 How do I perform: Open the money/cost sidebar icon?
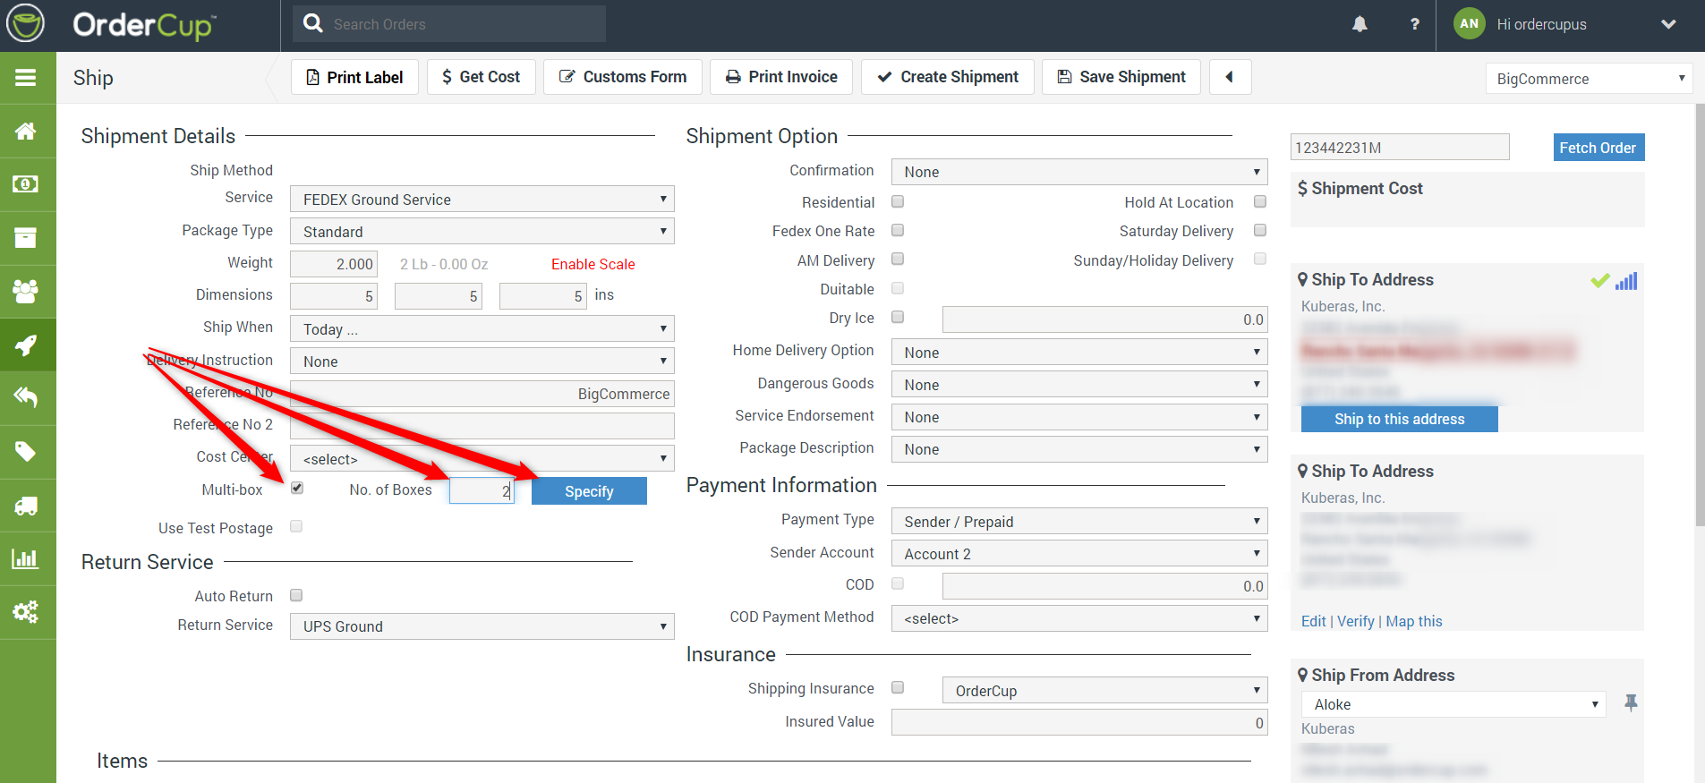click(26, 184)
